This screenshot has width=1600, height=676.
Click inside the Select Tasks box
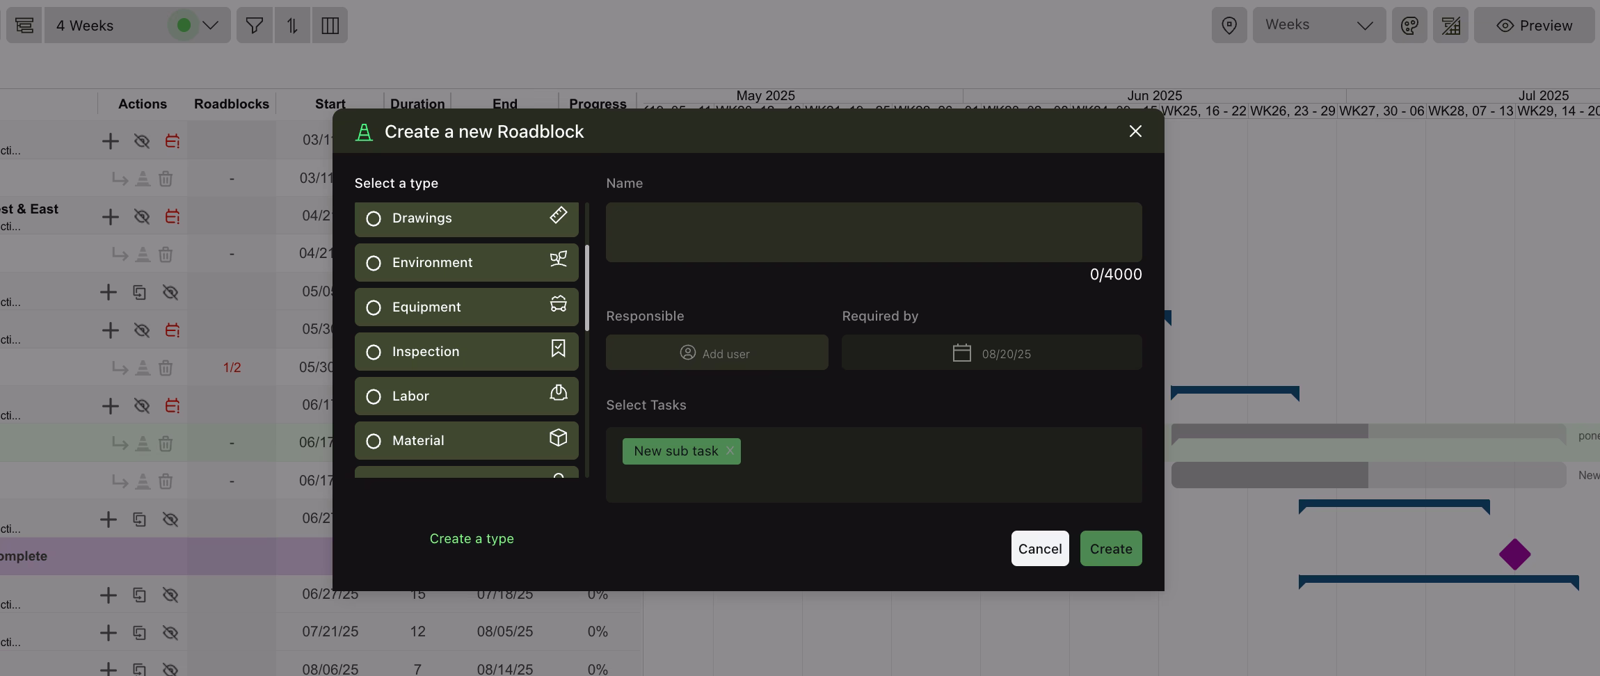coord(874,465)
